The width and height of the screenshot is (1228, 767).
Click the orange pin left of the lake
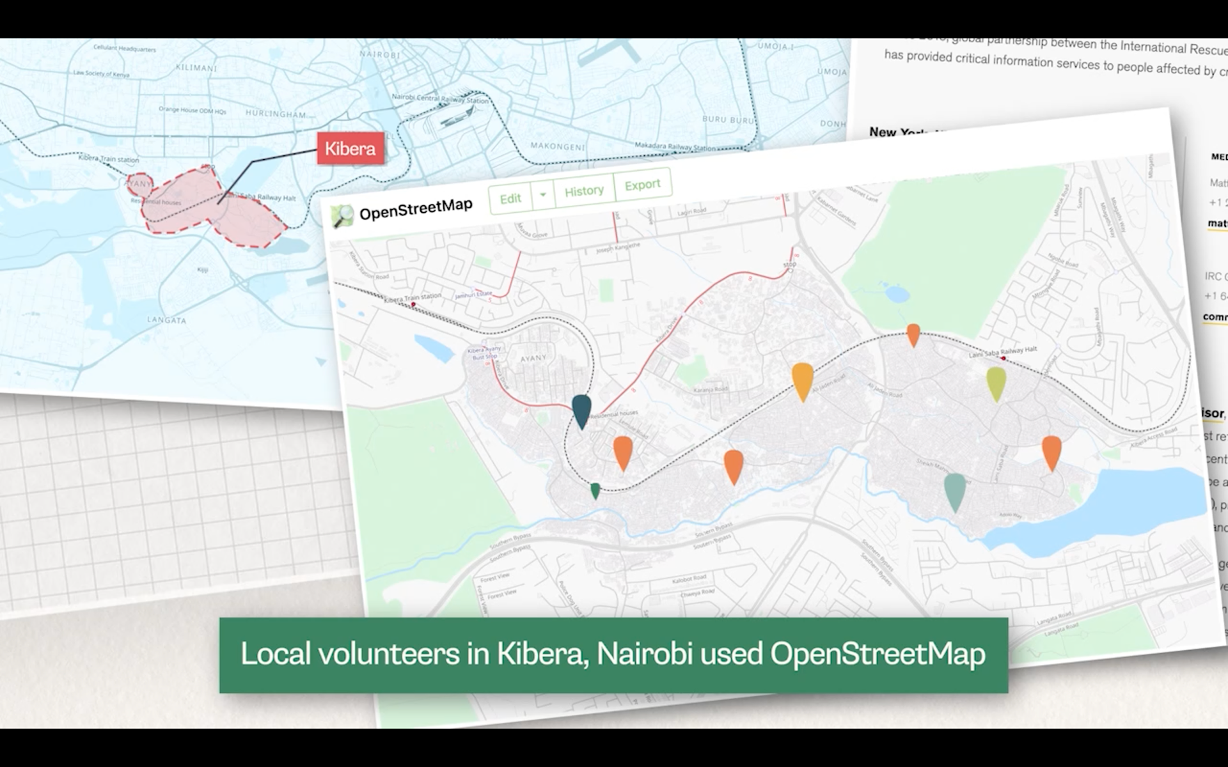(1051, 451)
